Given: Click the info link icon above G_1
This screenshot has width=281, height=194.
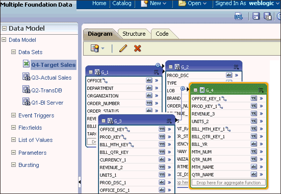Looking at the screenshot, I should click(x=158, y=65).
